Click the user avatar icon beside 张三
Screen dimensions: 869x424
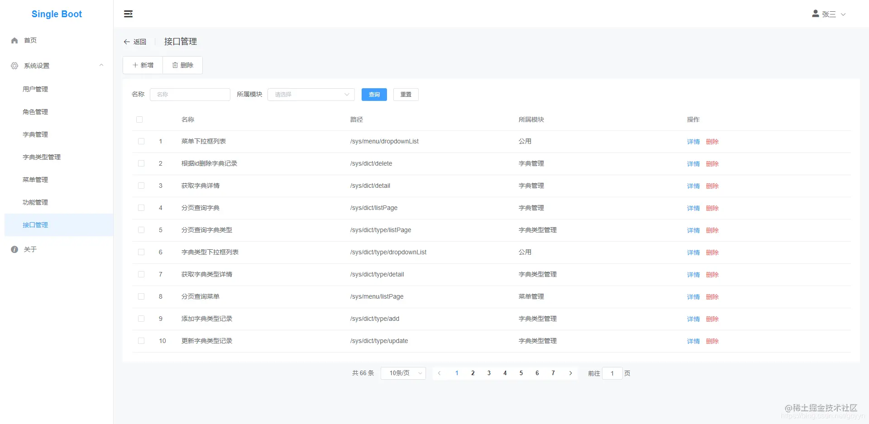[x=815, y=14]
